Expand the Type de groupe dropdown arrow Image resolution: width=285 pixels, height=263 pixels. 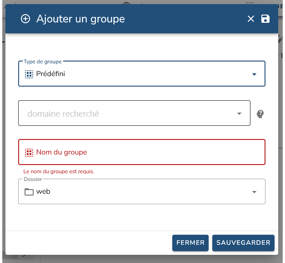[x=254, y=74]
